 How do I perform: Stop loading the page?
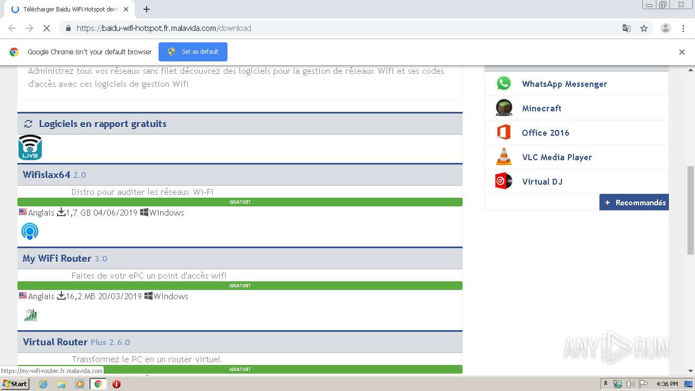coord(47,28)
